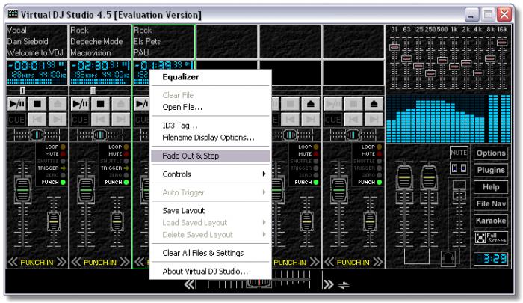Expand the Controls submenu
This screenshot has height=303, width=523.
(211, 174)
